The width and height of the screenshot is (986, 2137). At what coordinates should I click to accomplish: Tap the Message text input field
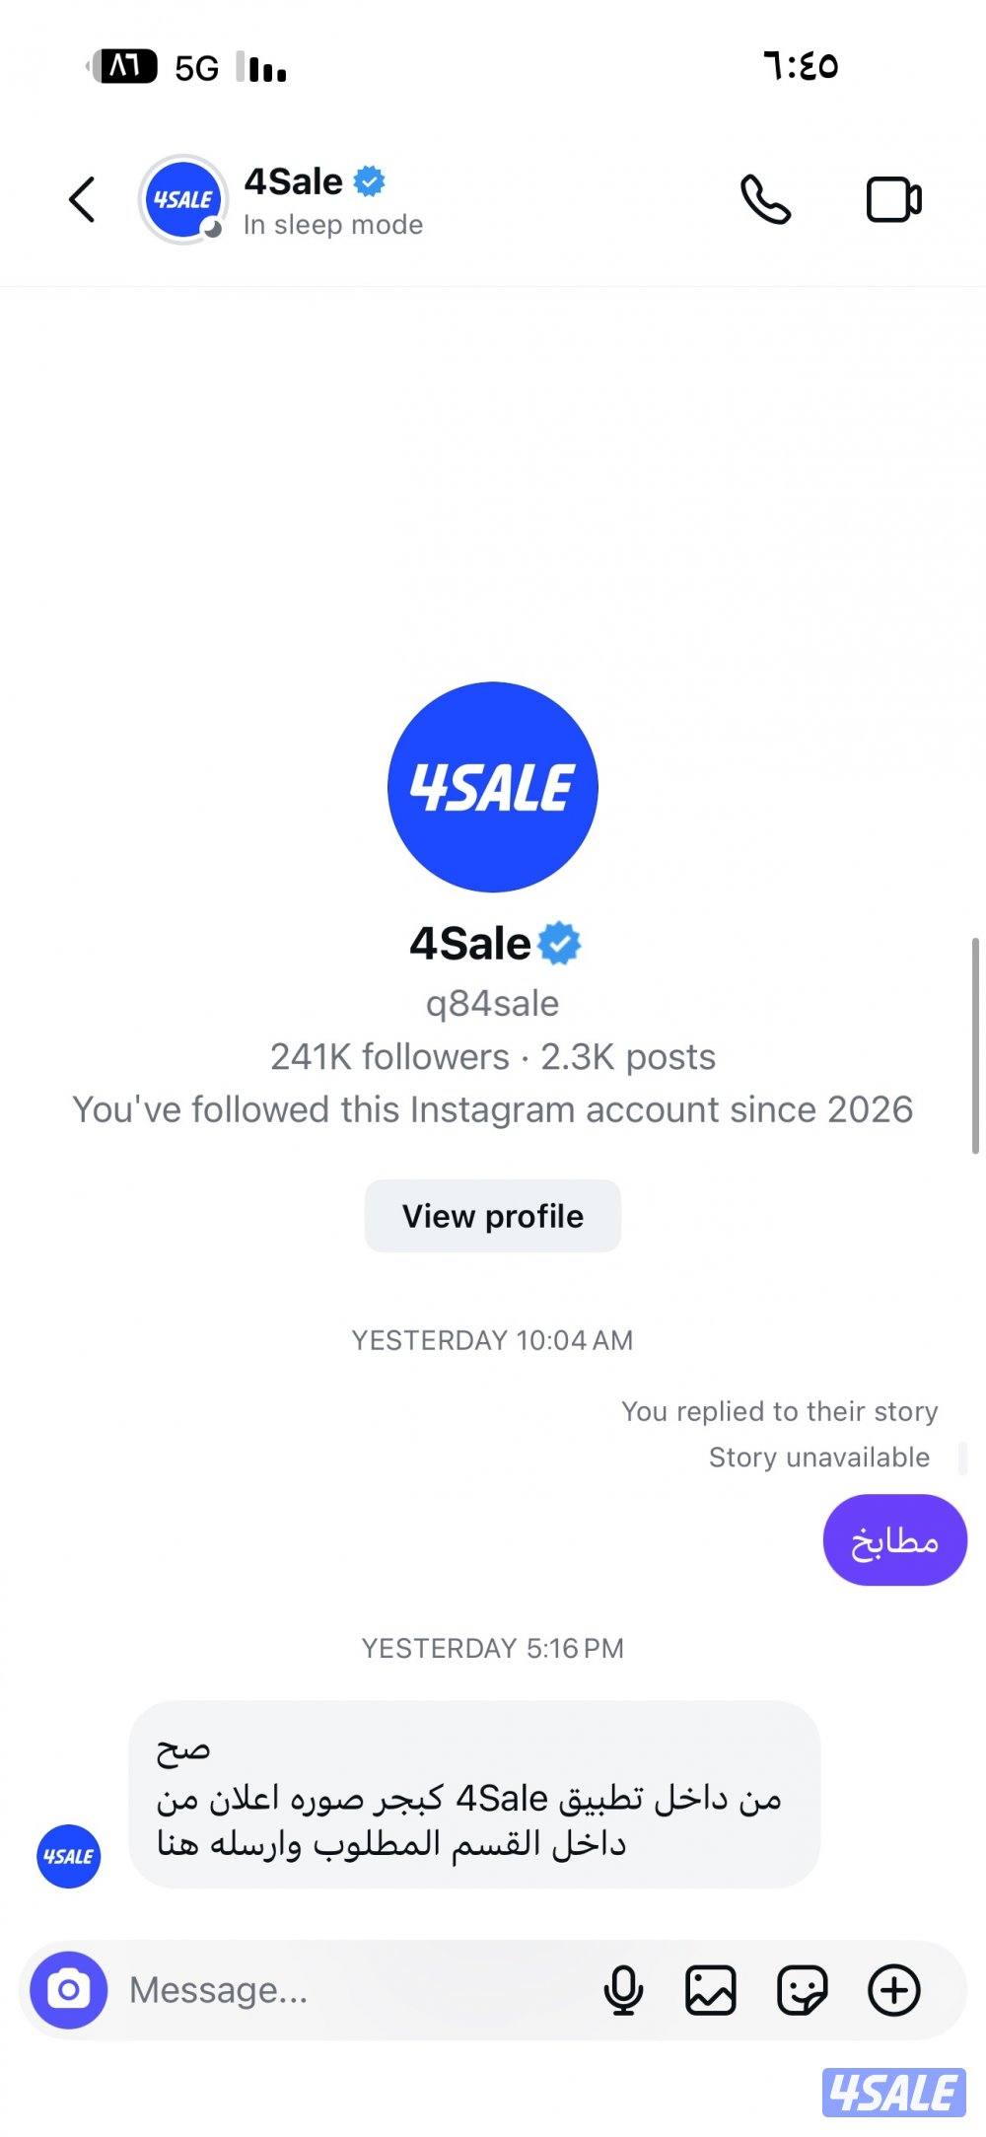pos(355,1989)
